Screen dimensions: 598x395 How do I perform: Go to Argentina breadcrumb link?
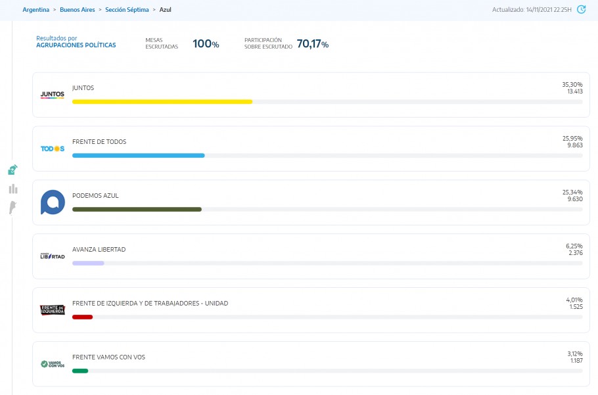click(36, 10)
